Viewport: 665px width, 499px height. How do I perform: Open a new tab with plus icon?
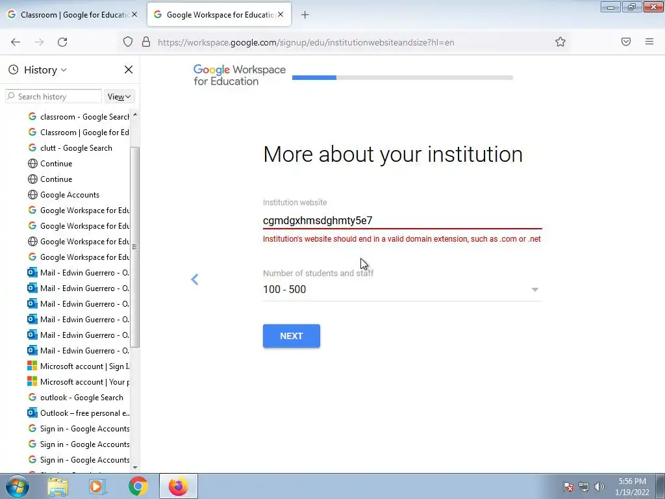(x=305, y=15)
